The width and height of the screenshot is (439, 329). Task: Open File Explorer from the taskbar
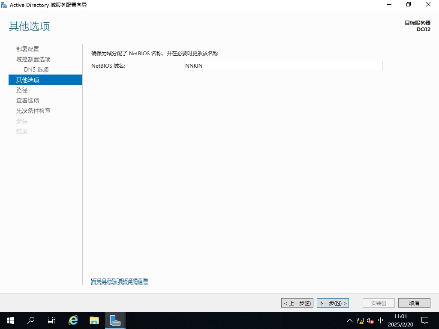[94, 320]
